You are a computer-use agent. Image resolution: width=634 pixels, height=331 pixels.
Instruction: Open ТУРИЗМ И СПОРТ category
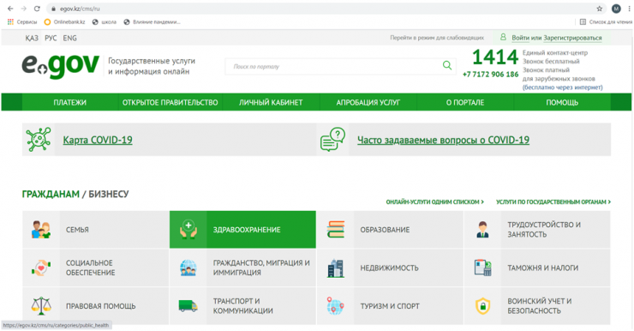coord(390,306)
